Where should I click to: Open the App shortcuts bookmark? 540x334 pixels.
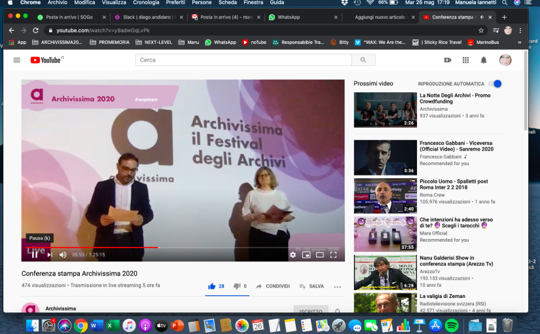[18, 43]
